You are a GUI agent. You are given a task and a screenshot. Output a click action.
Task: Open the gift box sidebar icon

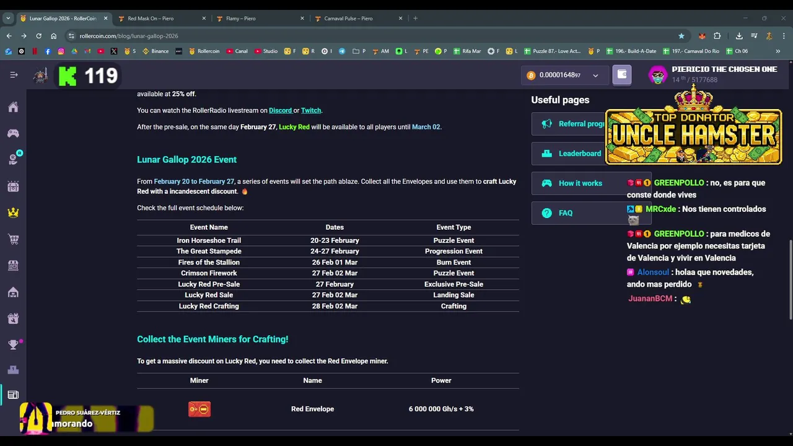click(x=13, y=186)
